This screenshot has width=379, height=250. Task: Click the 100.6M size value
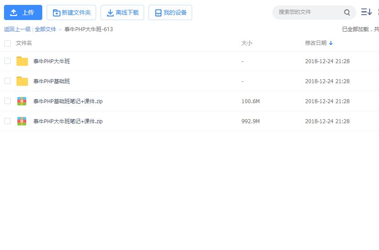(x=250, y=101)
